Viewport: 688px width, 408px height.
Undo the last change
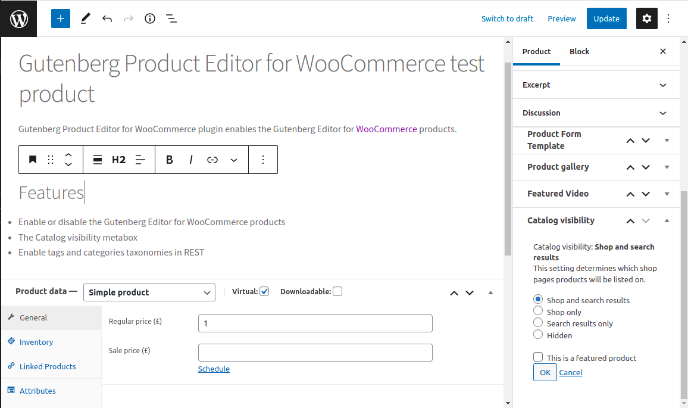point(107,18)
